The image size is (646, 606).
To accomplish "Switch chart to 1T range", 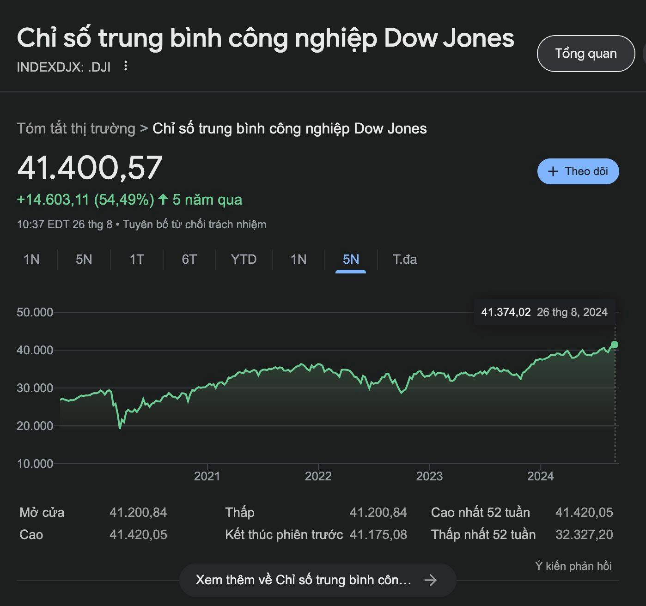I will pyautogui.click(x=137, y=259).
